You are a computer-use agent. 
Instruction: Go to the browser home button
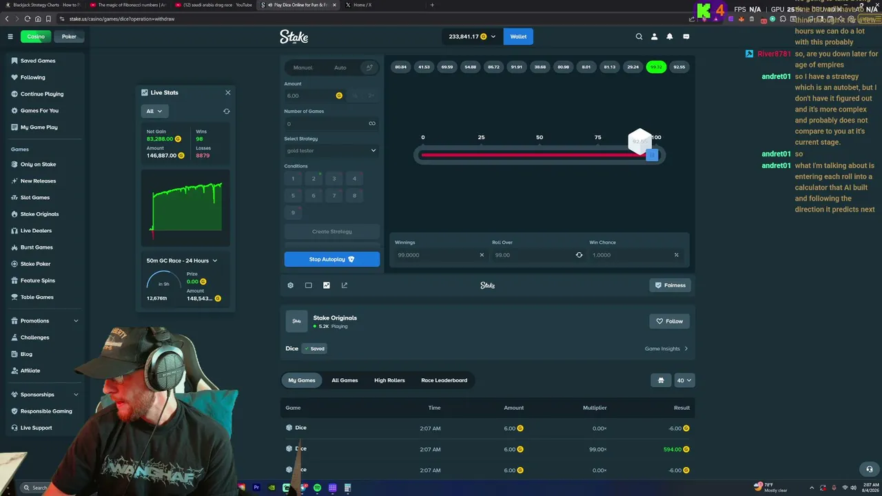[38, 19]
